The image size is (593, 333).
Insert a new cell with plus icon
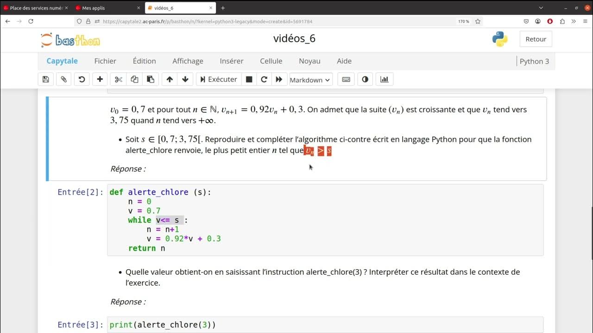[x=100, y=80]
